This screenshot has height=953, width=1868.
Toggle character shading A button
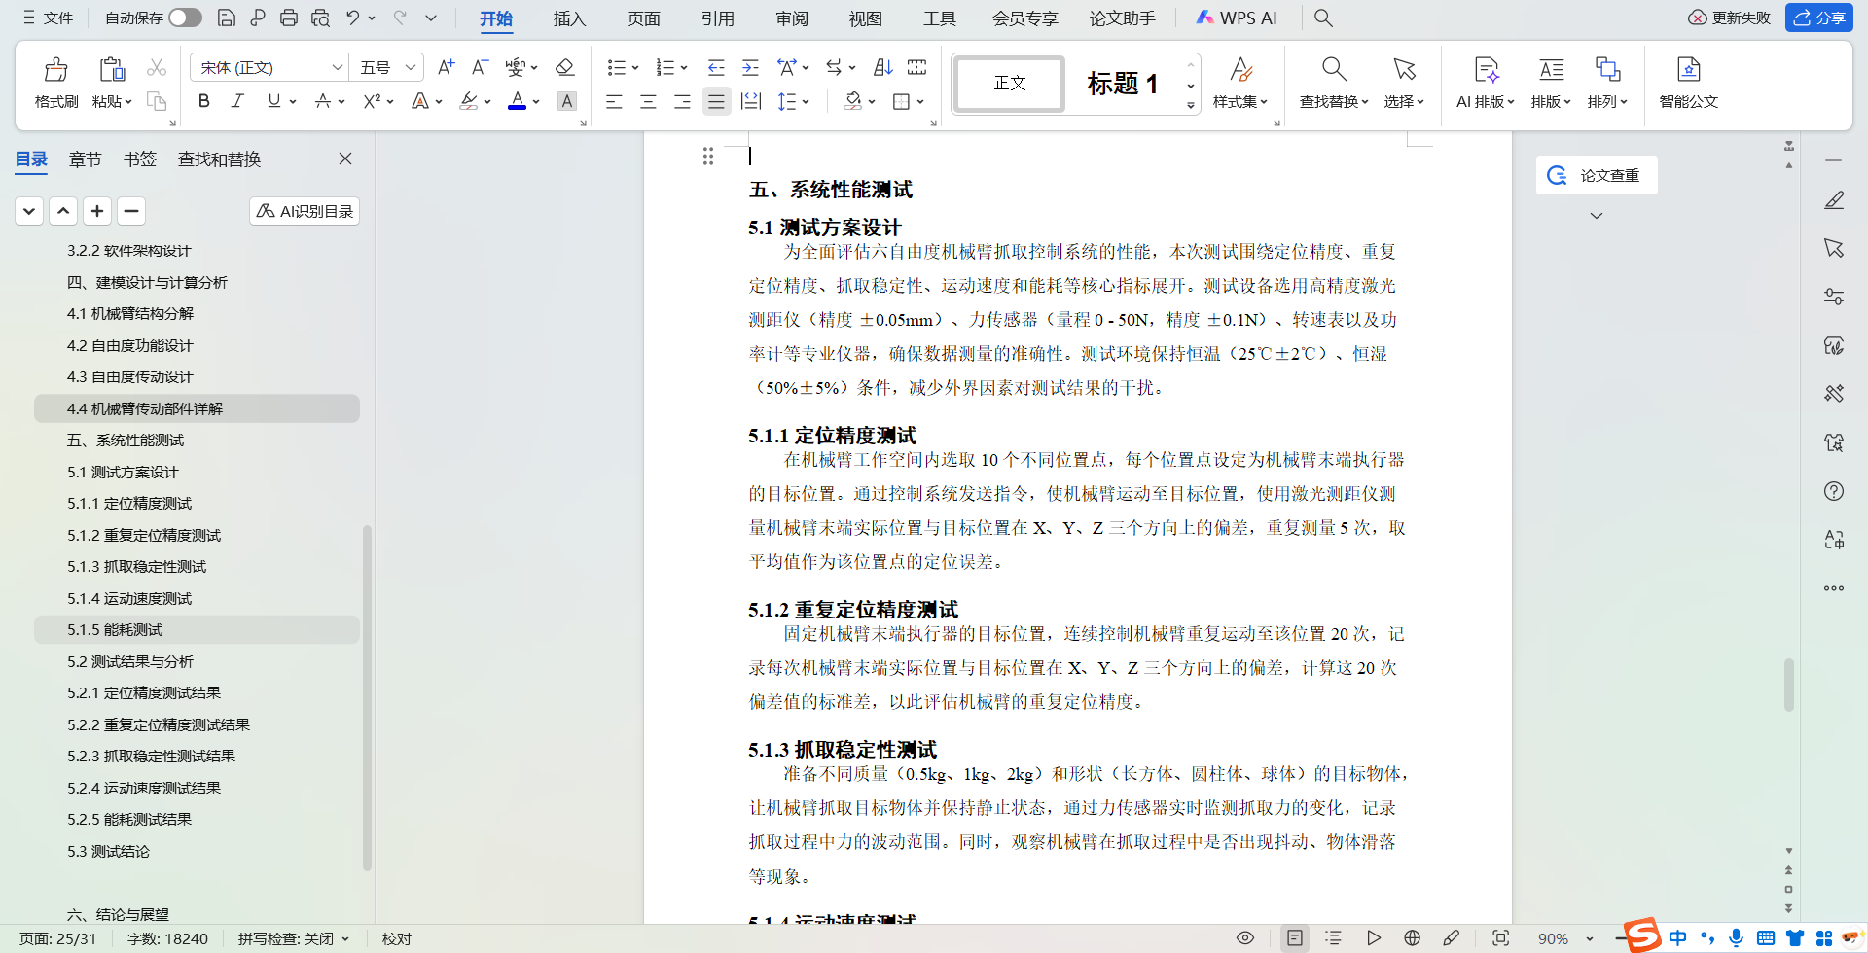click(567, 101)
